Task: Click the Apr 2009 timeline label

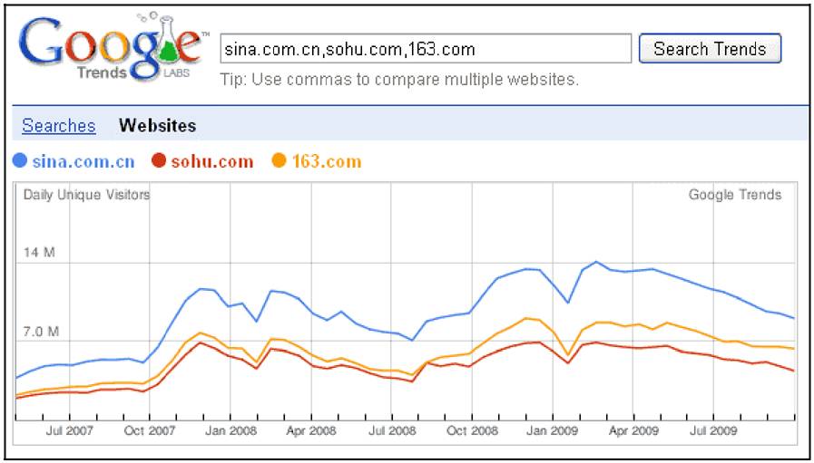Action: (x=633, y=431)
